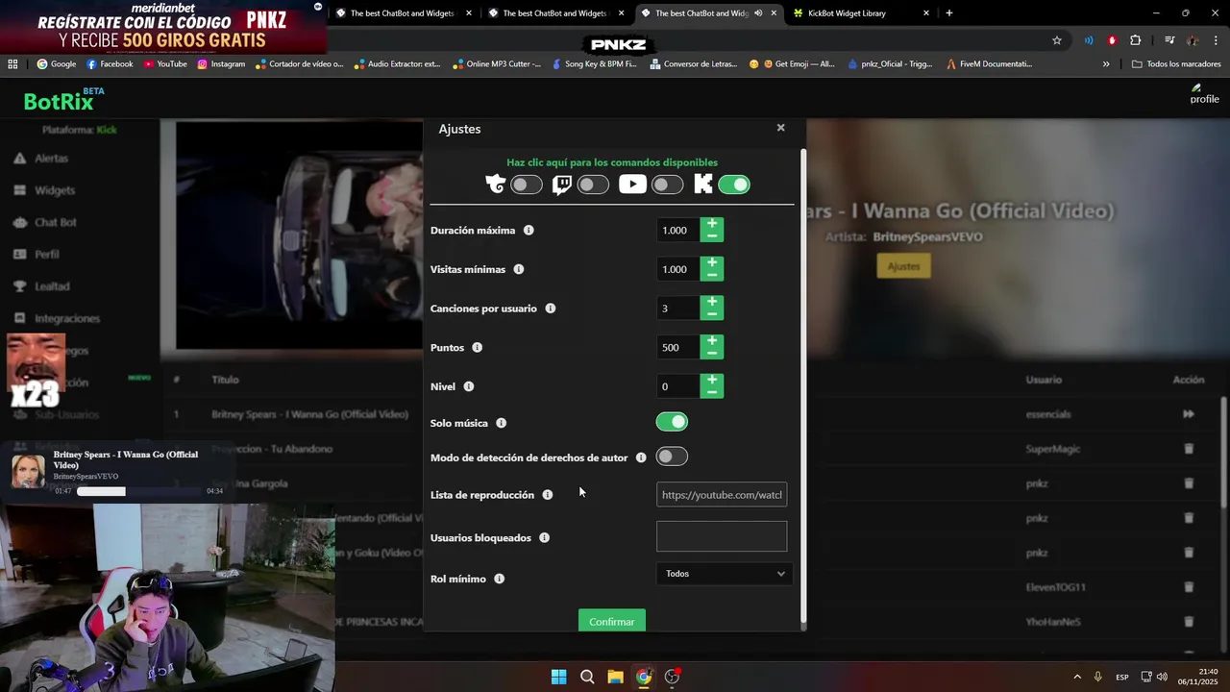Screen dimensions: 1230x692
Task: Open Alertas in the BotRix sidebar
Action: click(52, 158)
